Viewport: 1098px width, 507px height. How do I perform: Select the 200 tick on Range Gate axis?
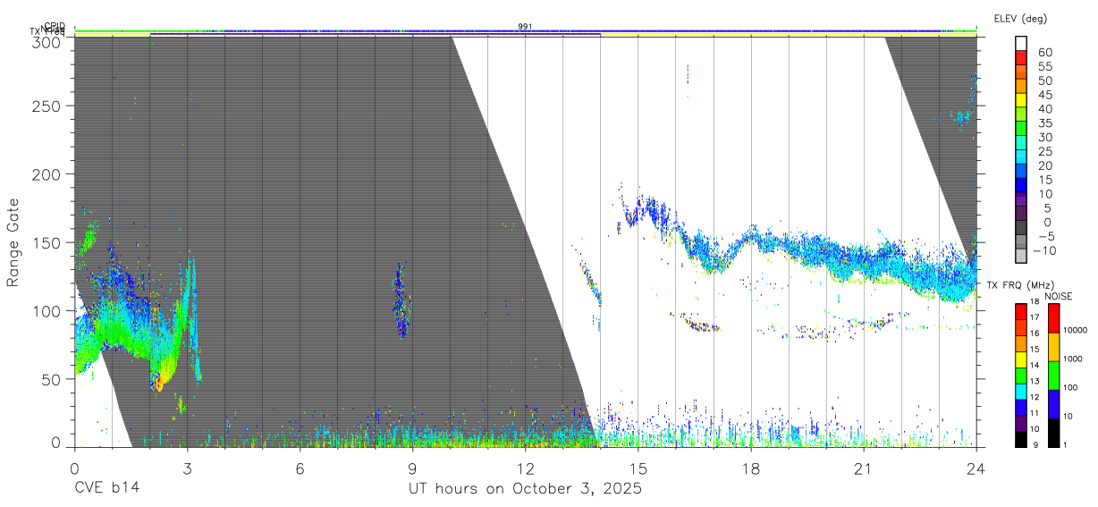click(47, 173)
